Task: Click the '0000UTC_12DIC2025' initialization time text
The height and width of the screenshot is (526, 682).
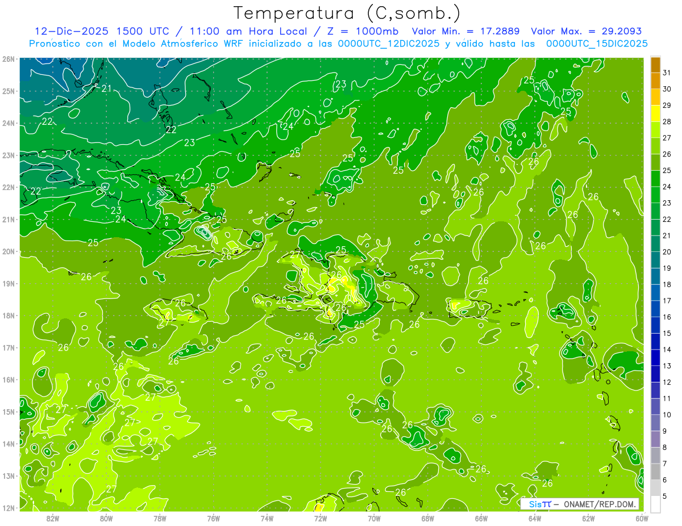Action: 389,44
